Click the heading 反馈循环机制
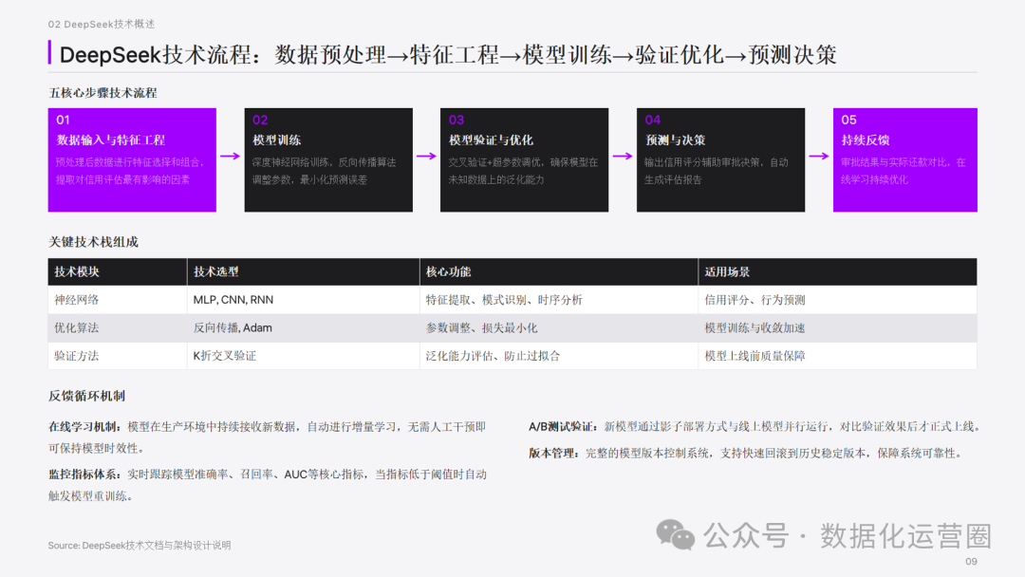The image size is (1025, 577). 87,396
